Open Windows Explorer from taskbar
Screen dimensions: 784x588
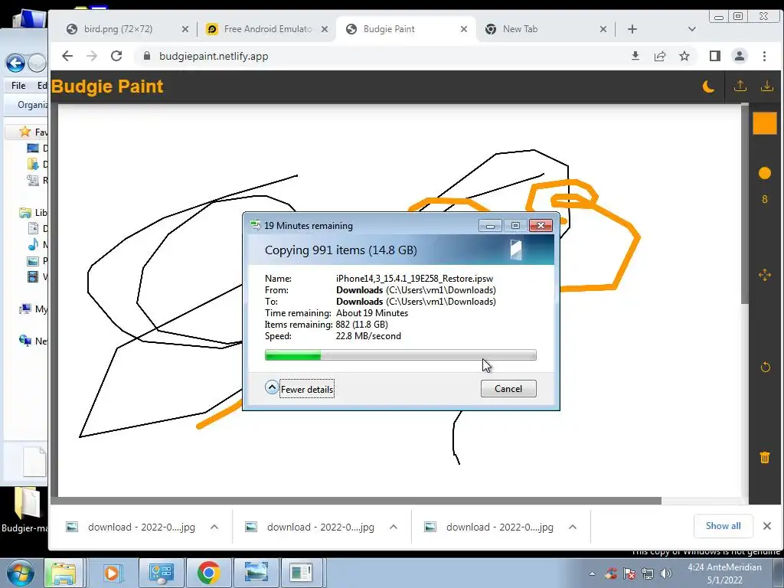[x=64, y=573]
